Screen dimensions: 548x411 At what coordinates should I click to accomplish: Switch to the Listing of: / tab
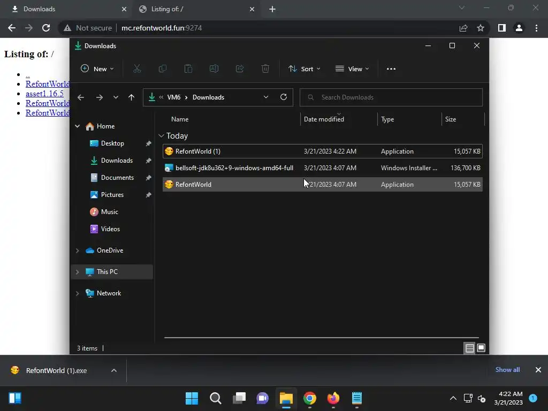pos(196,9)
